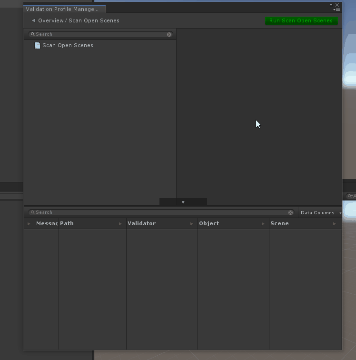Screen dimensions: 356x360
Task: Click the back arrow beside Overview
Action: tap(33, 20)
